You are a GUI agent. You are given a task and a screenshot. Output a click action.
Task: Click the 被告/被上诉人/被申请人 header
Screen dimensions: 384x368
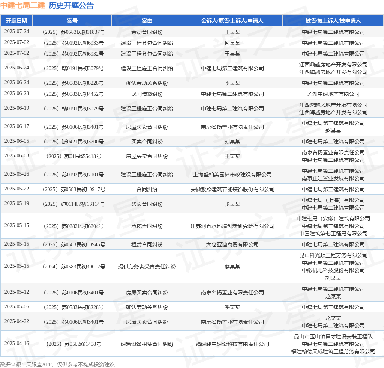pos(333,21)
